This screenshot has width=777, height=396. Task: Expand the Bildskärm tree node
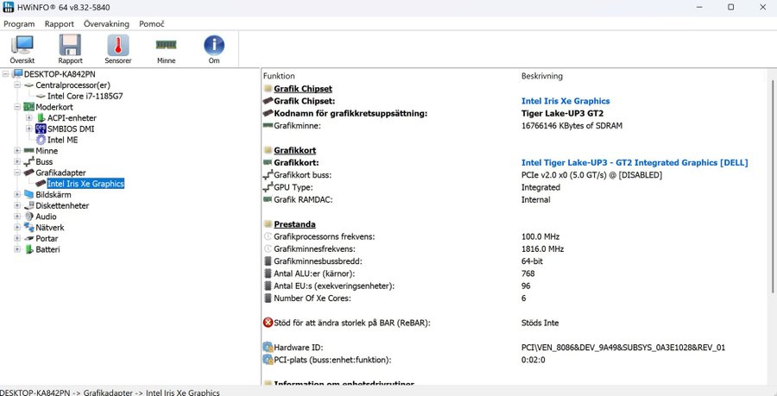pos(17,195)
